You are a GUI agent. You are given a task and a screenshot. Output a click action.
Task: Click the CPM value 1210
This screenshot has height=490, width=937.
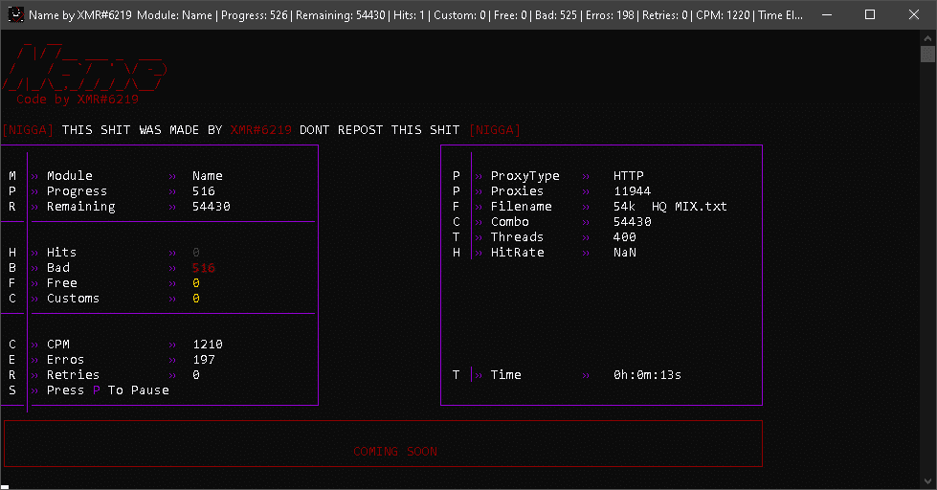(207, 345)
